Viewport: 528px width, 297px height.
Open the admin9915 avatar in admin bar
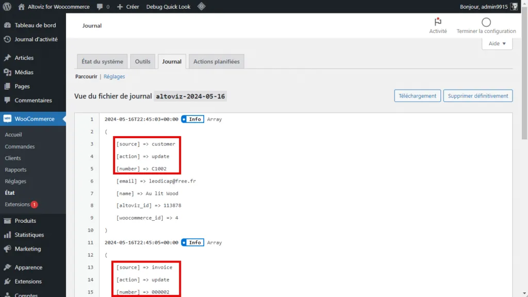[514, 7]
